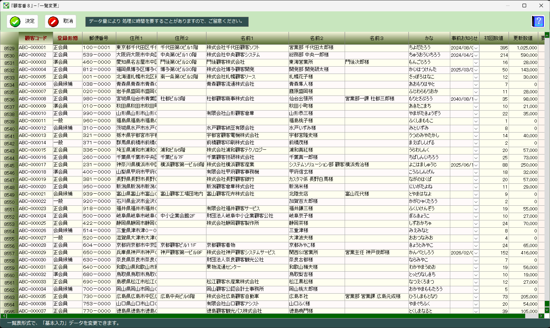
Task: Click name cell 門後顧客株式会社
Action: (x=247, y=62)
